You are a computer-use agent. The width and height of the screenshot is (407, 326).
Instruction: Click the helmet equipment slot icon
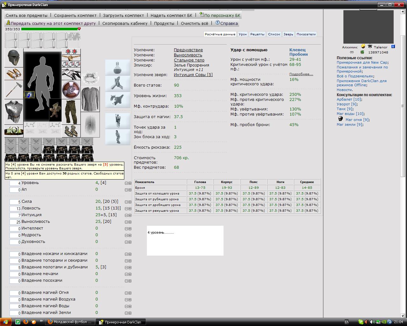(x=14, y=58)
